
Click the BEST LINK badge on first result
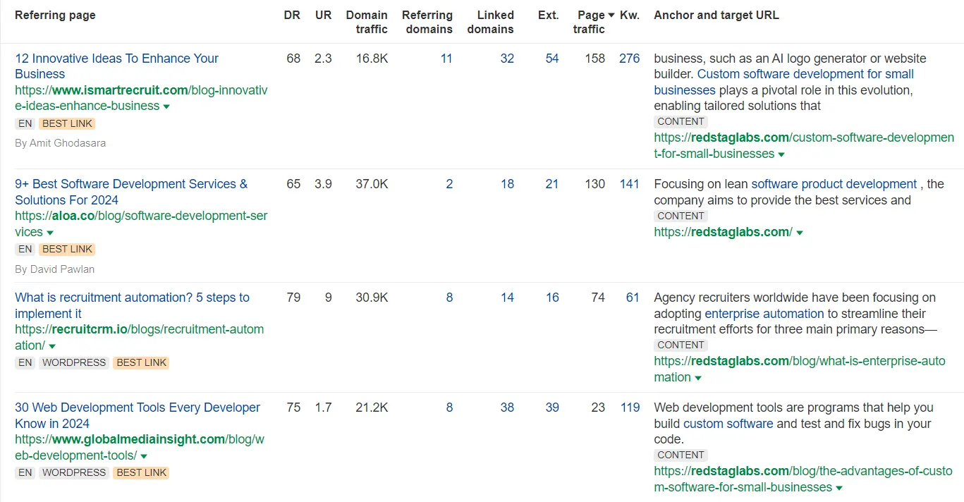(x=67, y=123)
